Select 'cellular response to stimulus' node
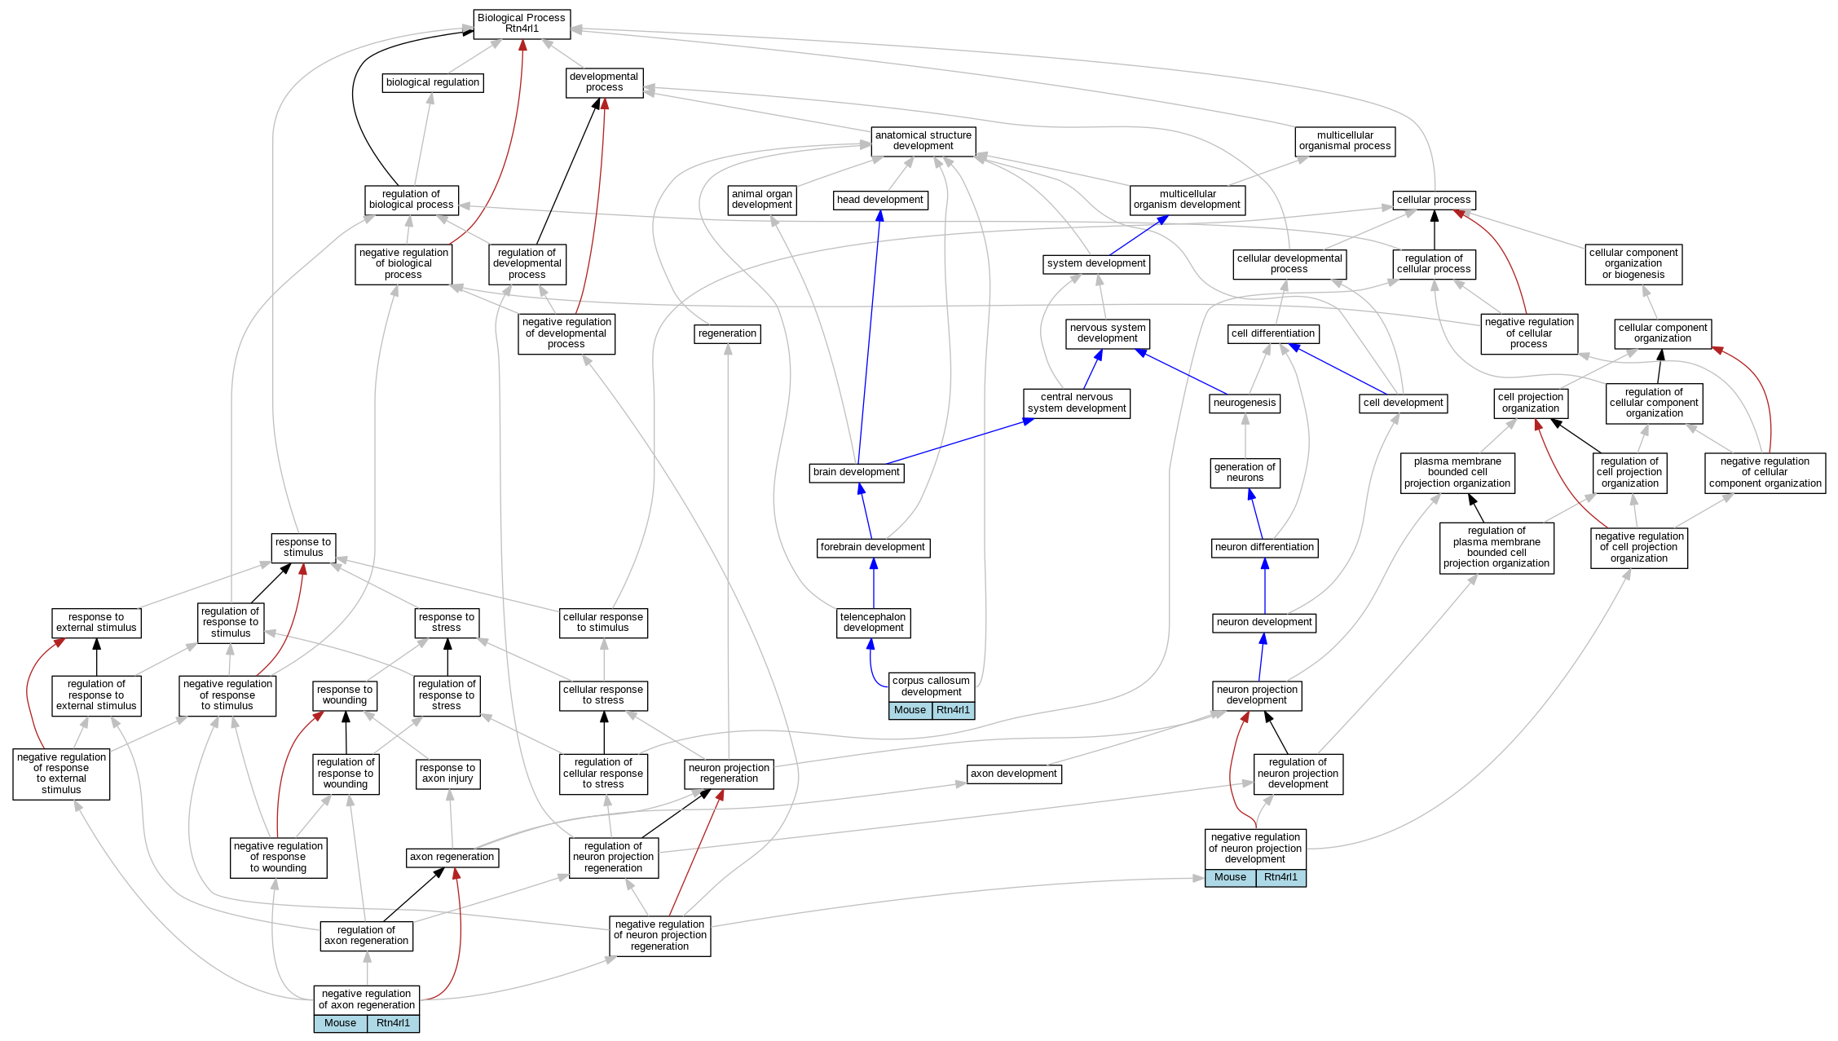This screenshot has width=1838, height=1041. [x=603, y=623]
